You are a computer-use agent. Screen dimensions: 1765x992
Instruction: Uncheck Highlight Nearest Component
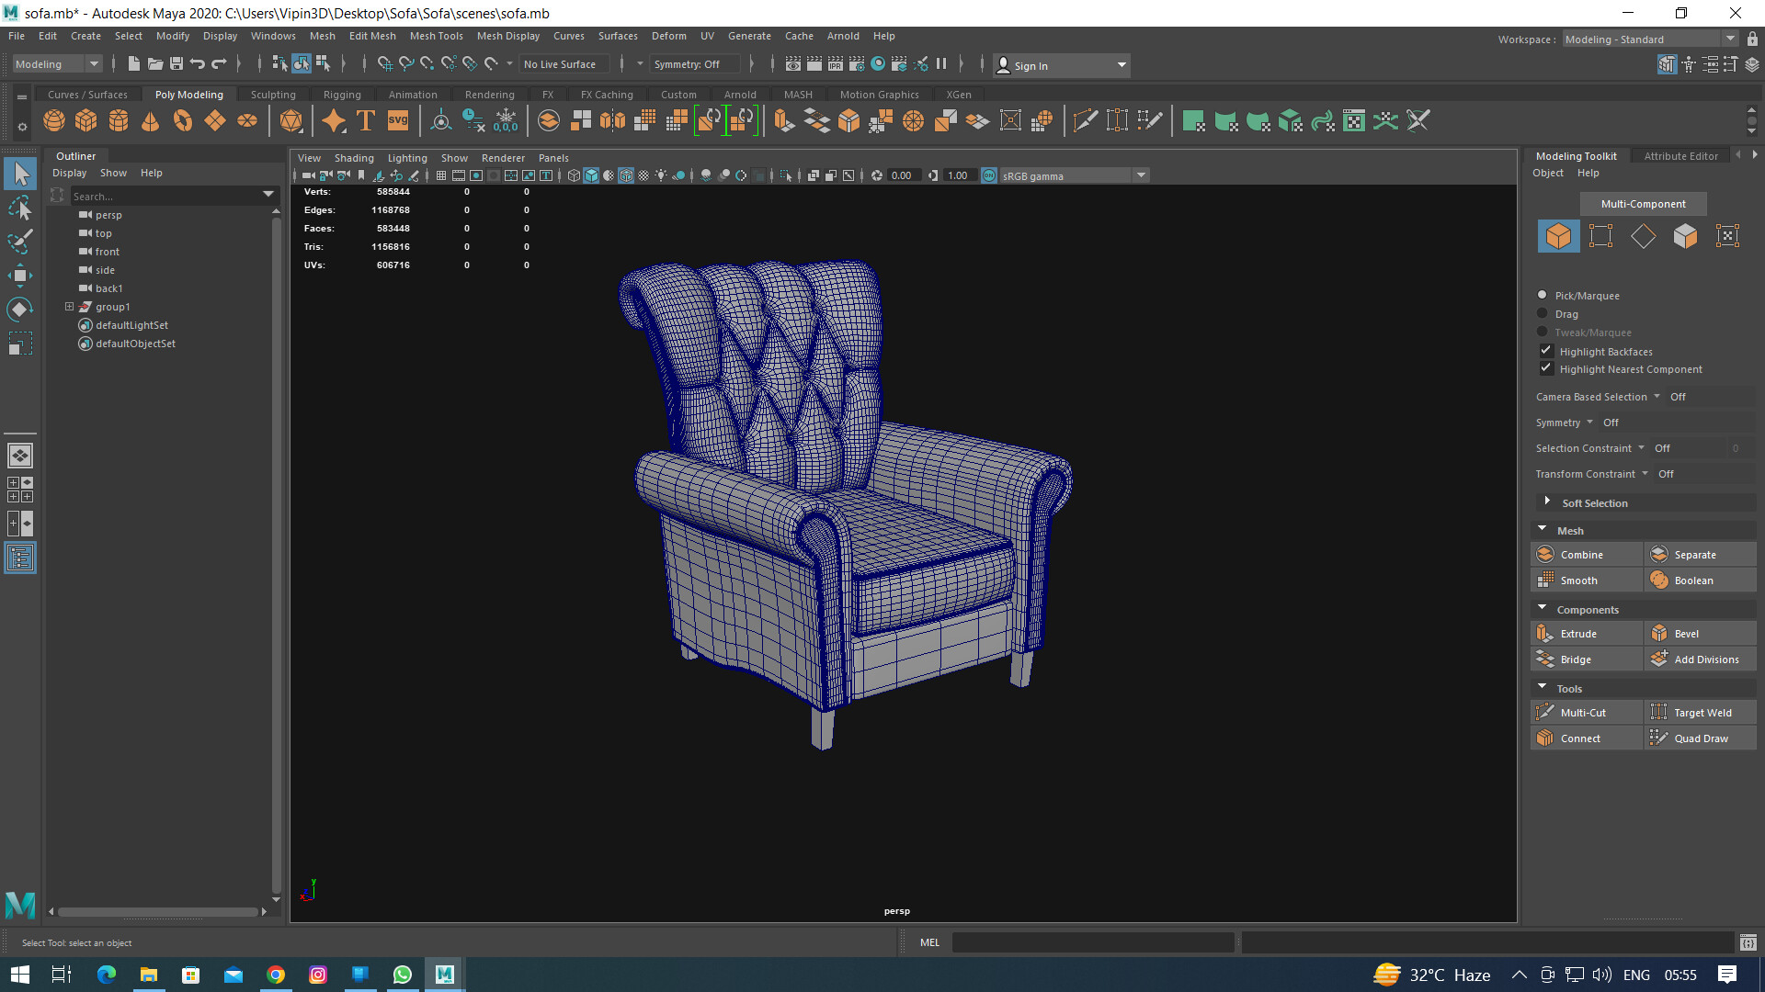[1547, 368]
